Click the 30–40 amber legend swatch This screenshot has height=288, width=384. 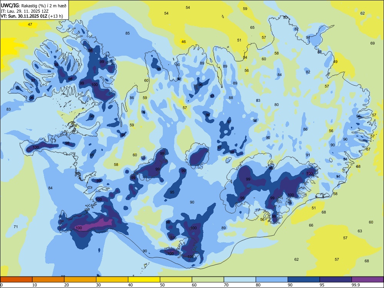112,280
